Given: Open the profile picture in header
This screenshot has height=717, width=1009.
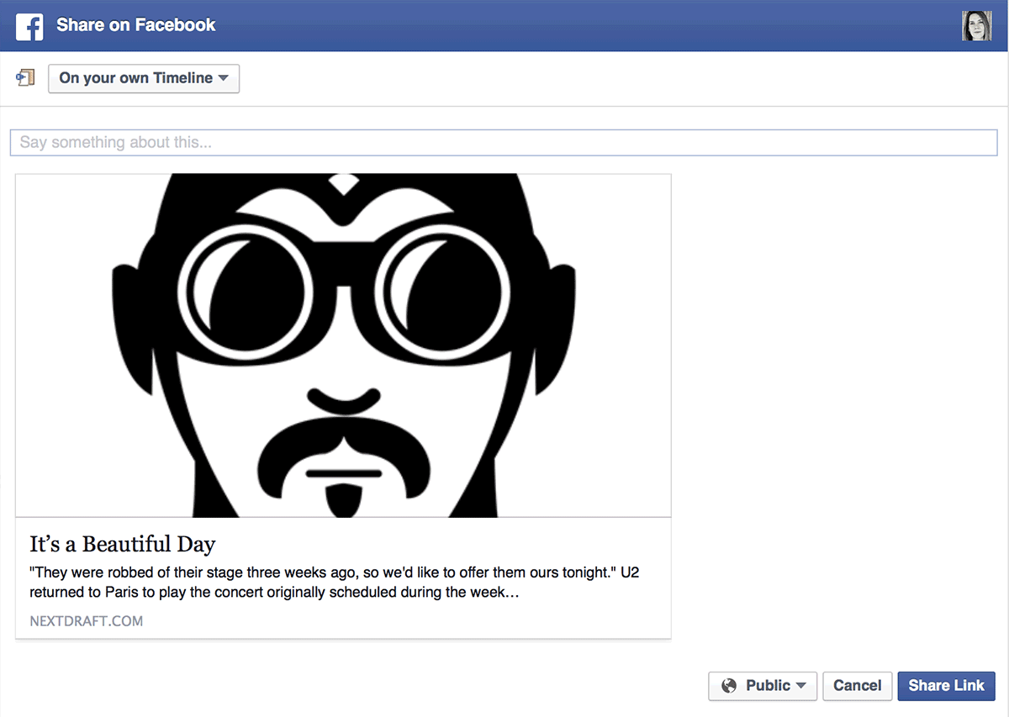Looking at the screenshot, I should tap(976, 26).
